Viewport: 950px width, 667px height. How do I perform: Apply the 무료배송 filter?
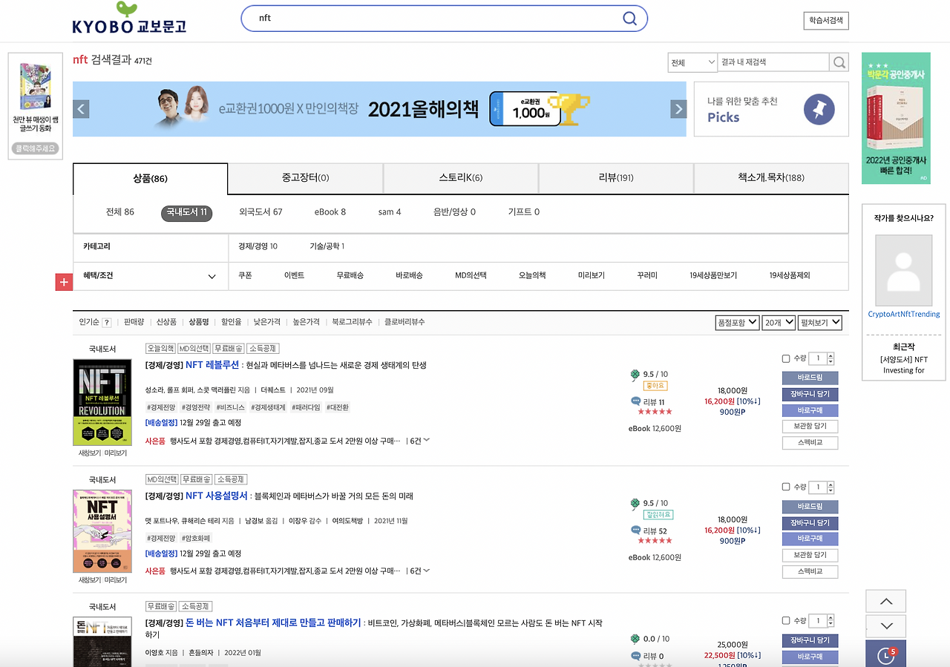tap(350, 275)
